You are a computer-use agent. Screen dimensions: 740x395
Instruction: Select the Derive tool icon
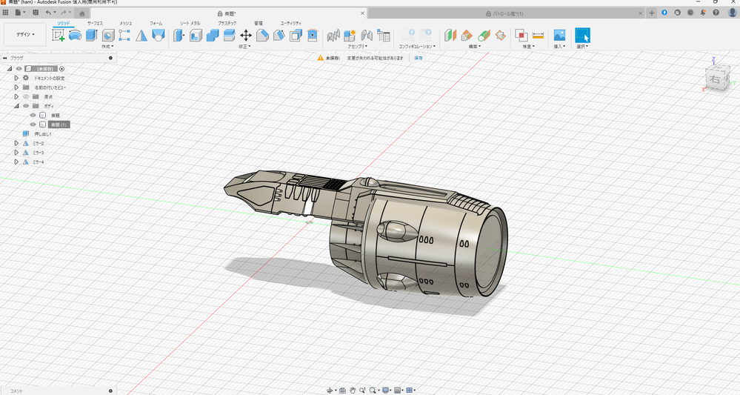[158, 36]
